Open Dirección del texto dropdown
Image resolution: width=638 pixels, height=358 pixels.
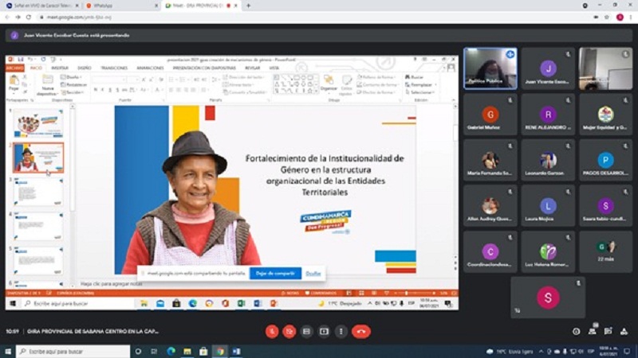pos(244,77)
